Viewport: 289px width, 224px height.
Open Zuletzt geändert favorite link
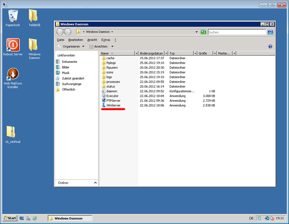click(73, 78)
